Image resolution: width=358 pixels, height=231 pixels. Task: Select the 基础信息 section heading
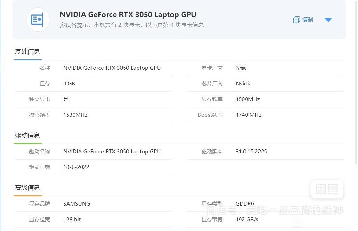click(x=27, y=52)
